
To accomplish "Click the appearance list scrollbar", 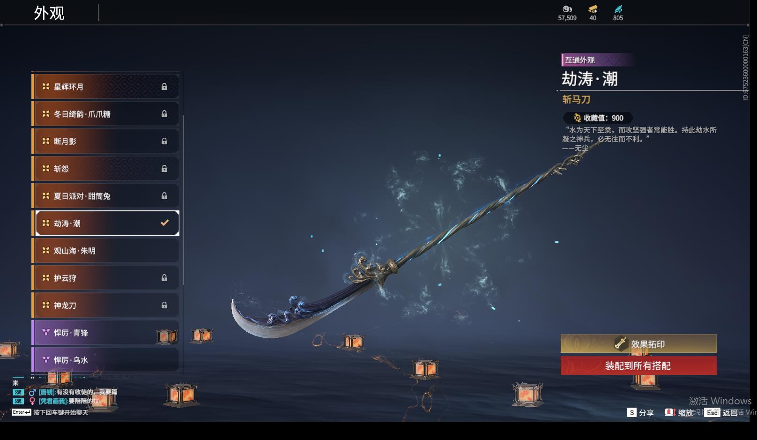I will (183, 200).
